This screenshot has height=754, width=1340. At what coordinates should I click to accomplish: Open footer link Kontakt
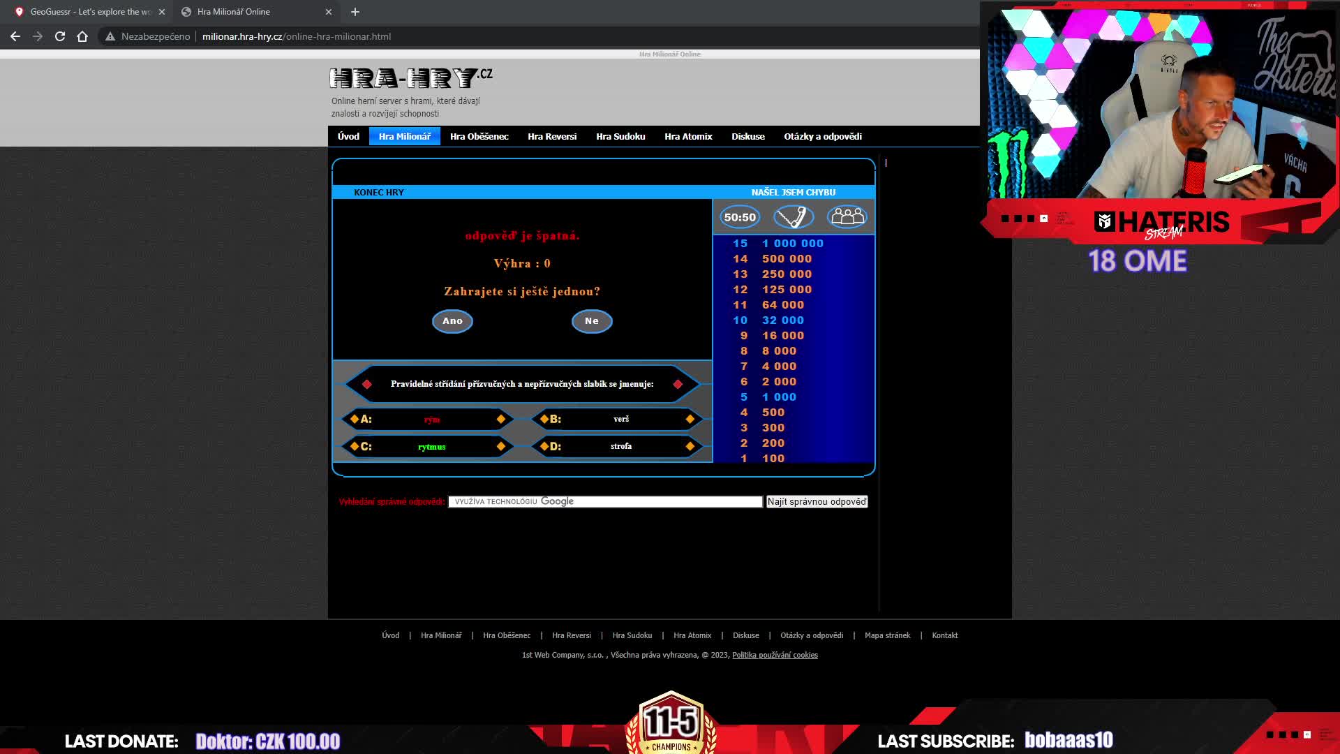pyautogui.click(x=945, y=635)
